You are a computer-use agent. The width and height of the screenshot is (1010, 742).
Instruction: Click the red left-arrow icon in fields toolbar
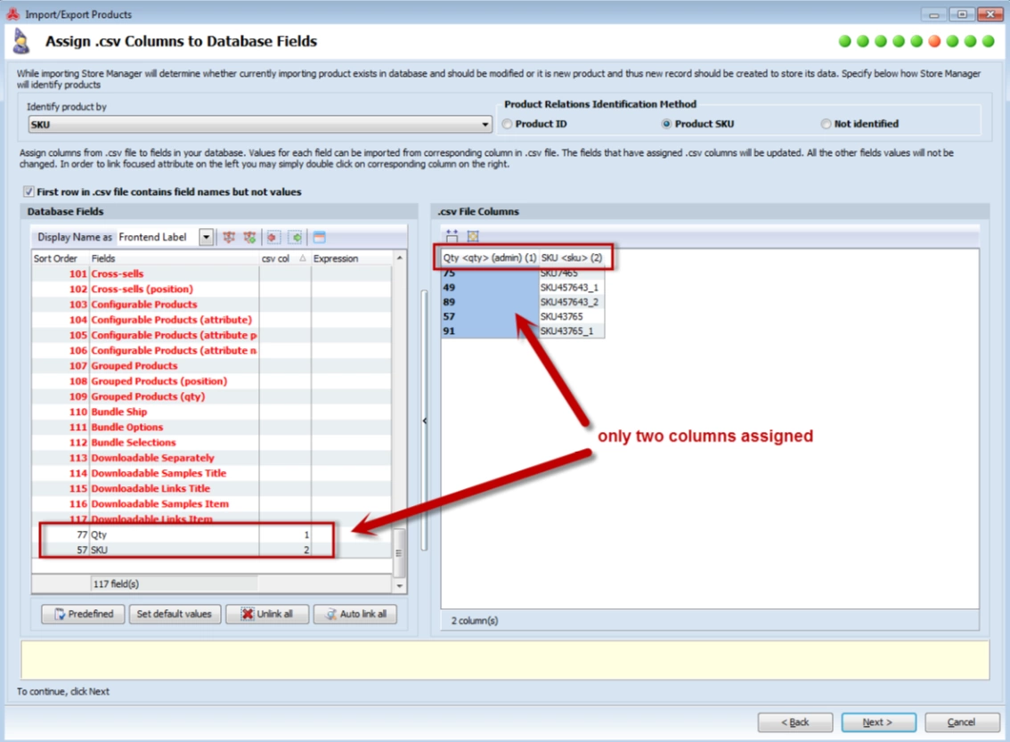click(273, 237)
